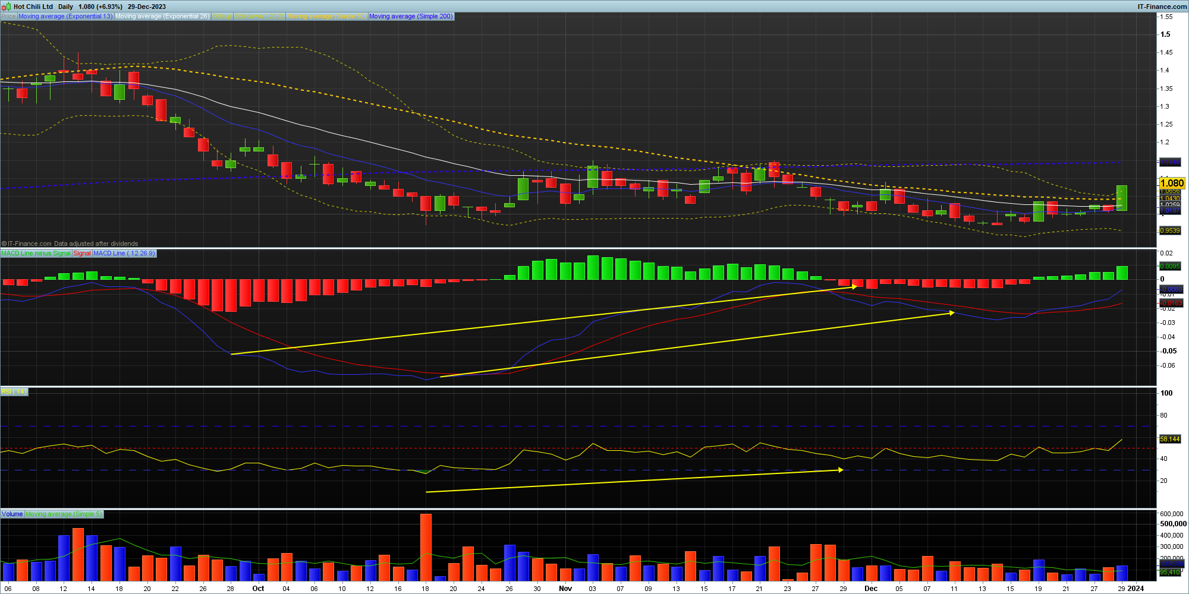
Task: Select the red Signal indicator label
Action: [82, 254]
